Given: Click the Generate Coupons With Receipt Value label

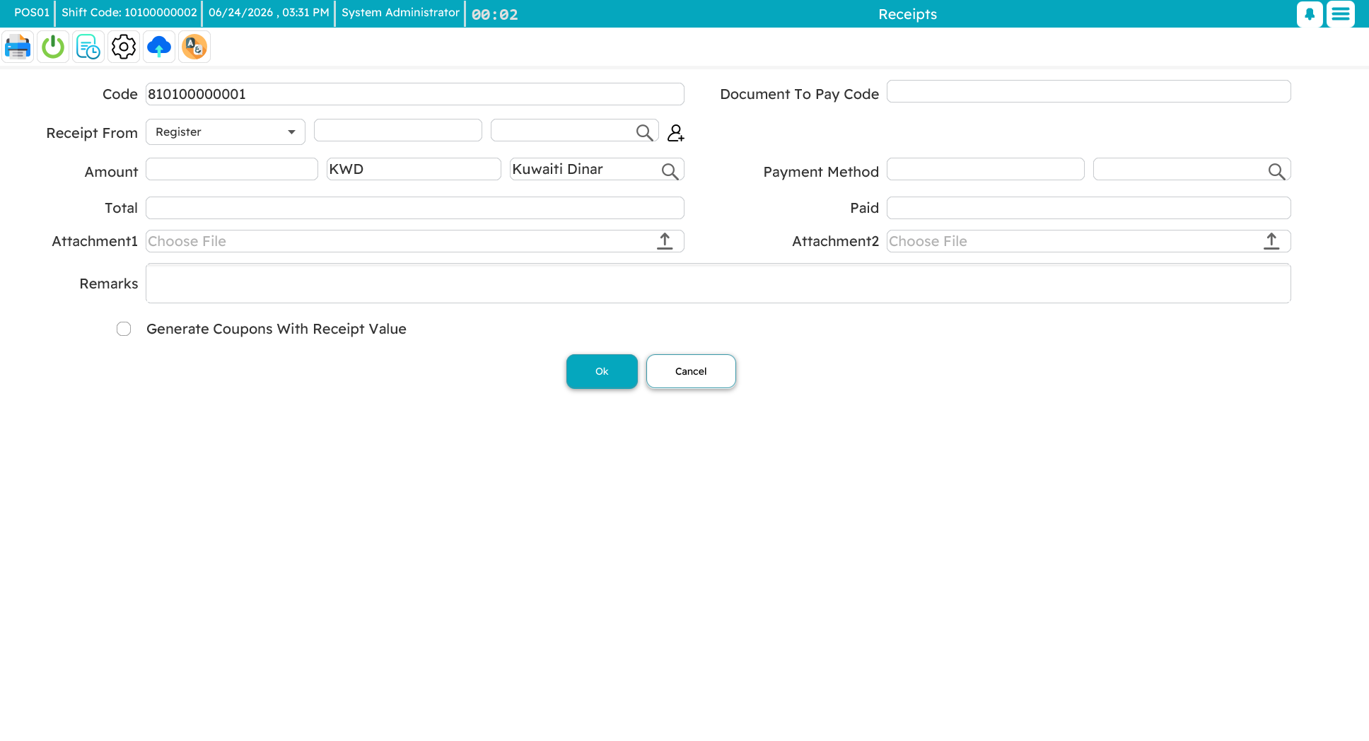Looking at the screenshot, I should pos(276,329).
